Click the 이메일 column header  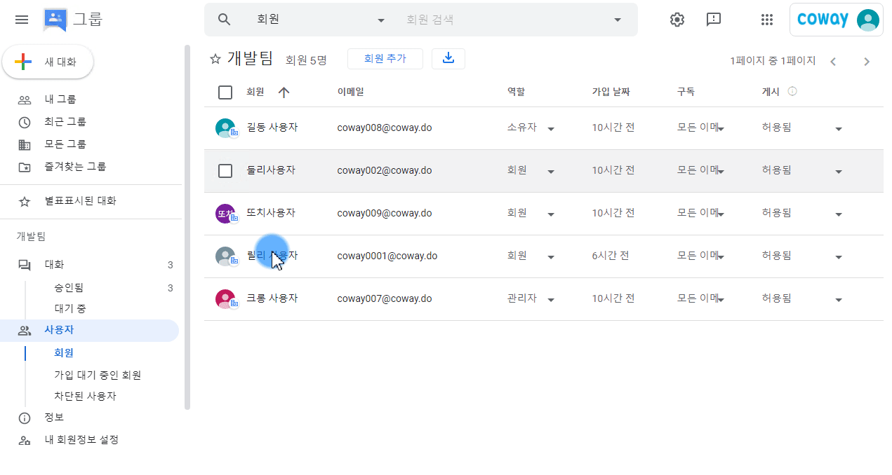350,92
